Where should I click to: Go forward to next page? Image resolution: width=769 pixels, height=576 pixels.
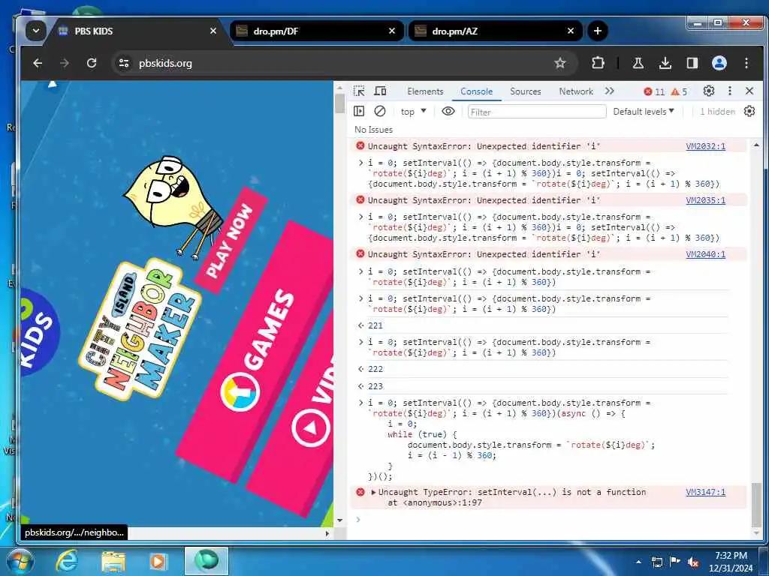(x=65, y=63)
